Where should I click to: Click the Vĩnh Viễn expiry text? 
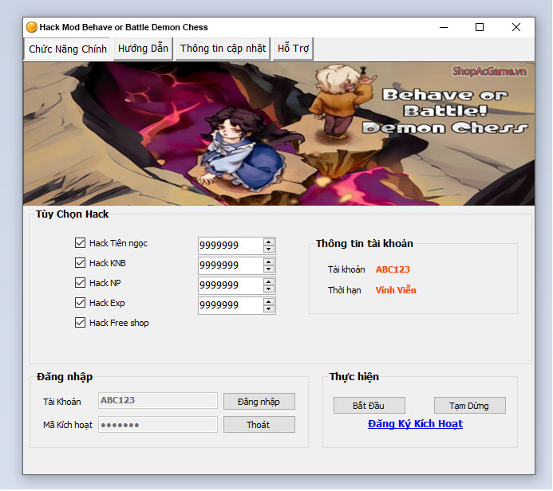click(x=396, y=290)
